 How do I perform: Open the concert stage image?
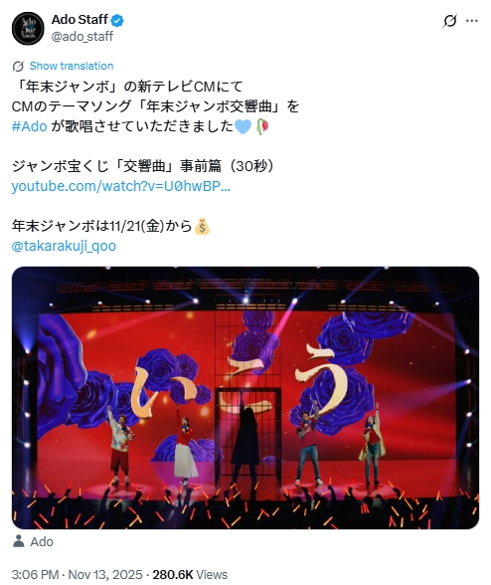(x=245, y=398)
